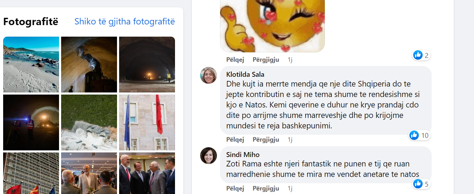Open the beach shoreline photo thumbnail
The image size is (474, 194).
[31, 65]
